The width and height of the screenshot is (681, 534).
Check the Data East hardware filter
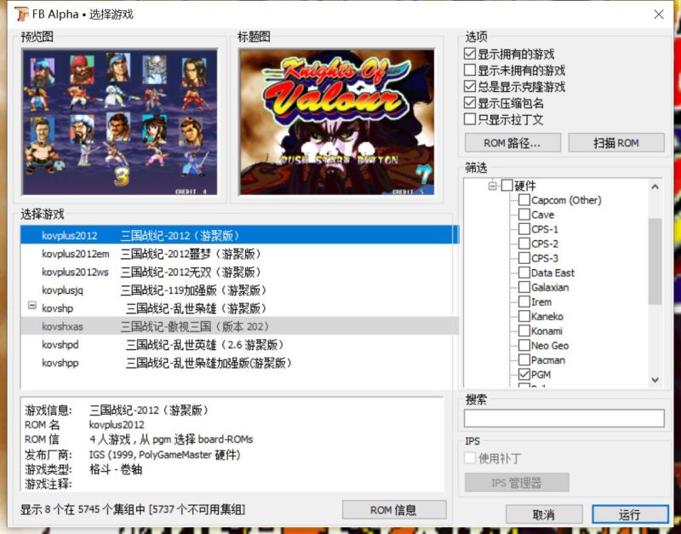[524, 273]
